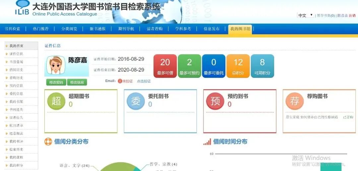
Task: Open the 分类浏览 navigation tab
Action: click(69, 29)
